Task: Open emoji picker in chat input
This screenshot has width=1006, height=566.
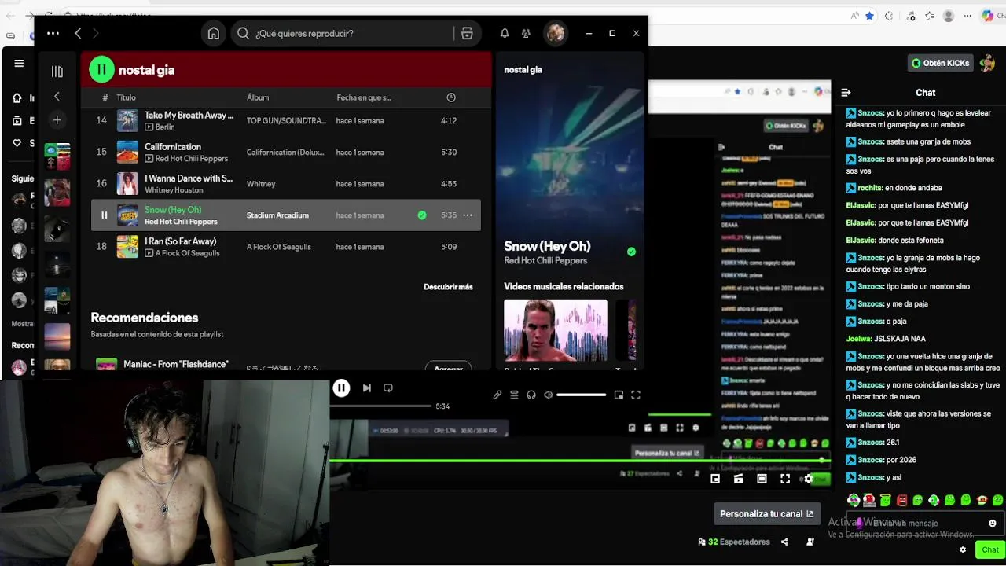Action: coord(993,523)
